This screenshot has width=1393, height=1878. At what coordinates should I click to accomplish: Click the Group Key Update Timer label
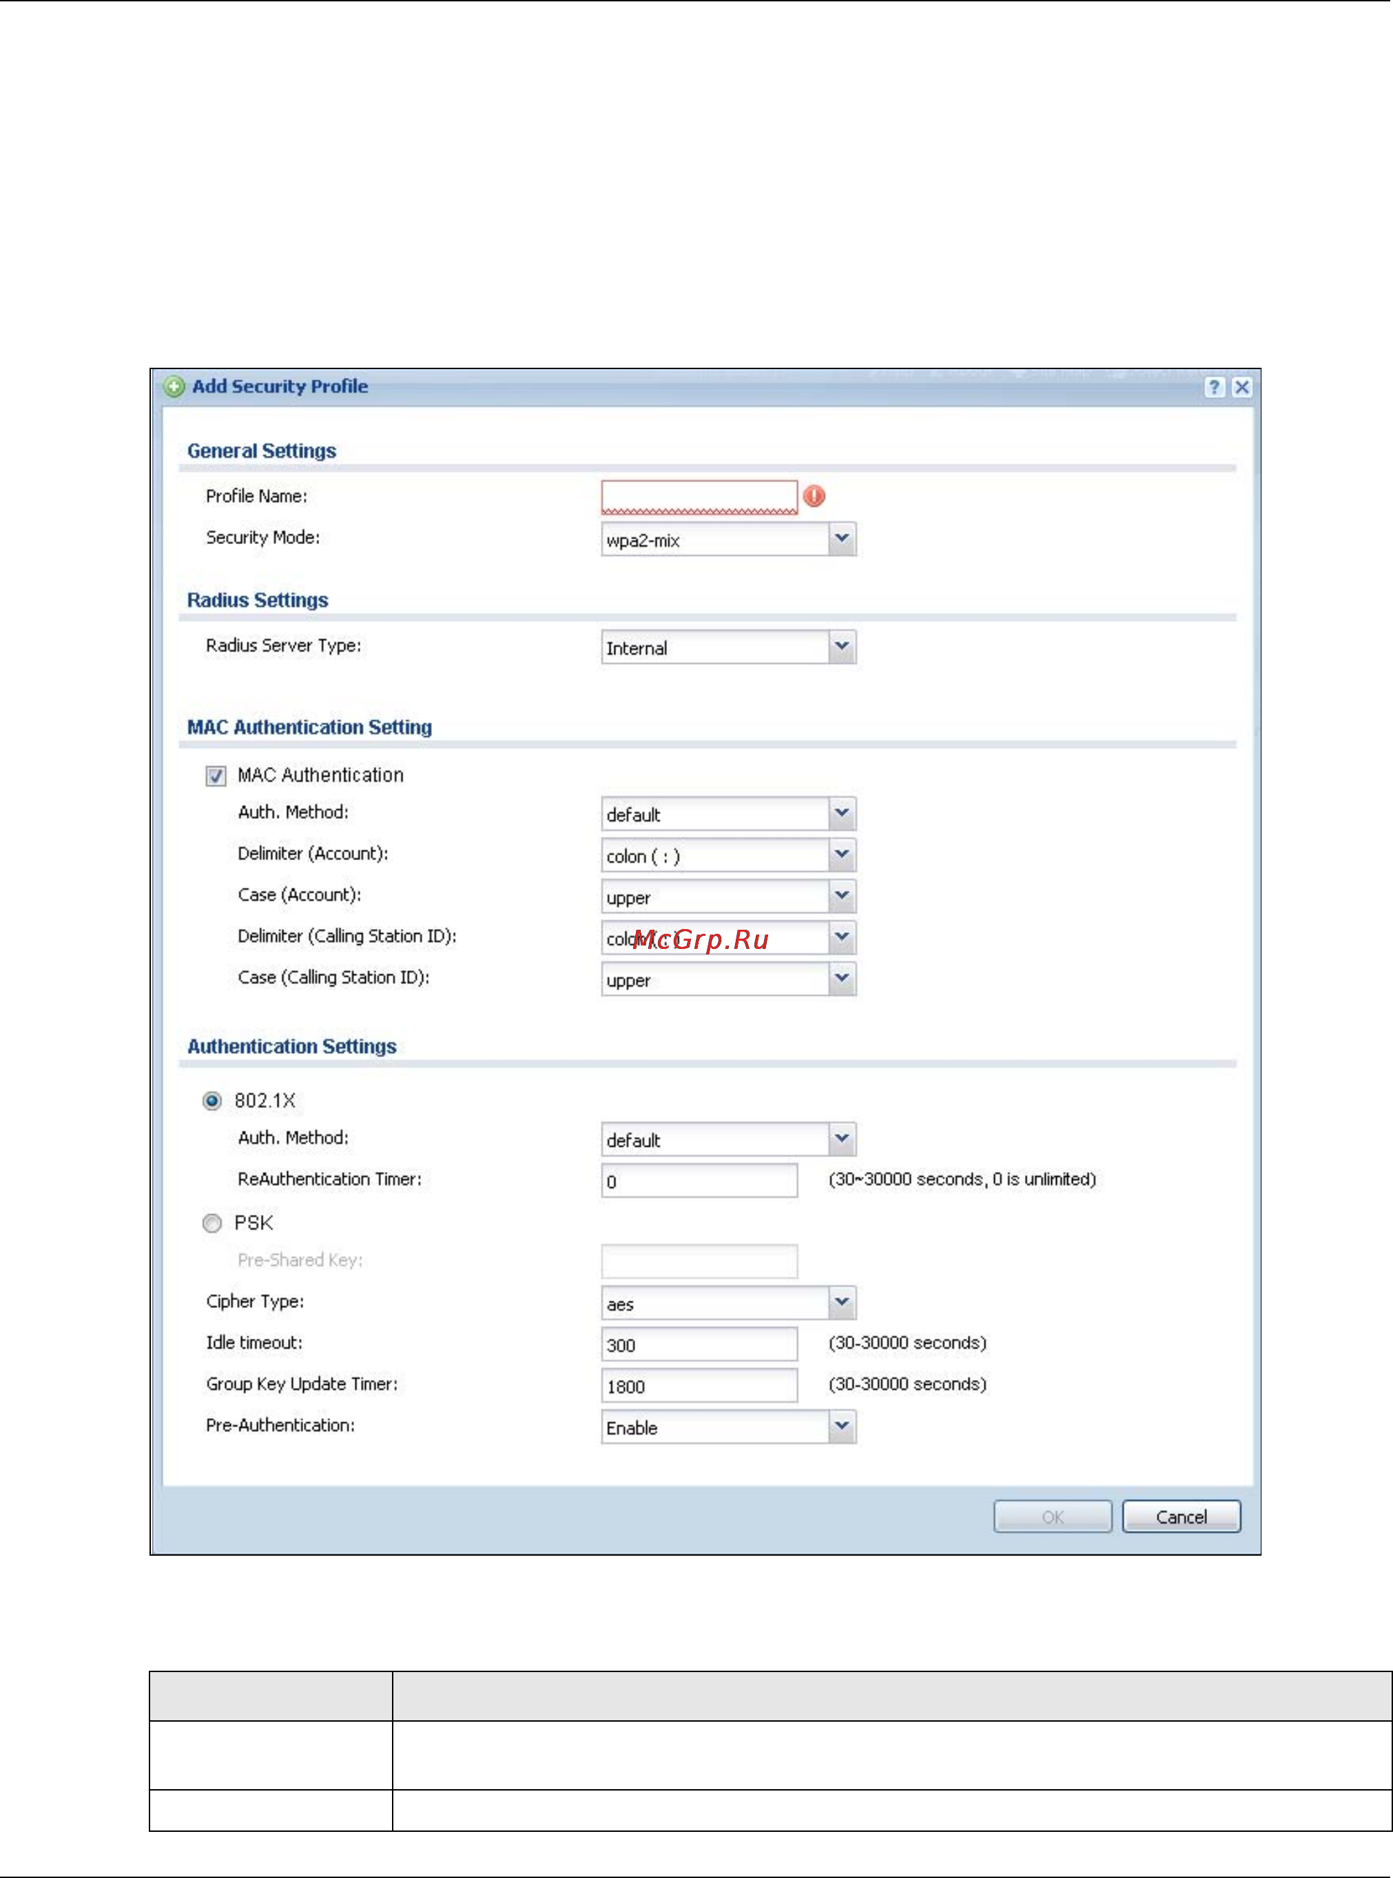[x=302, y=1384]
